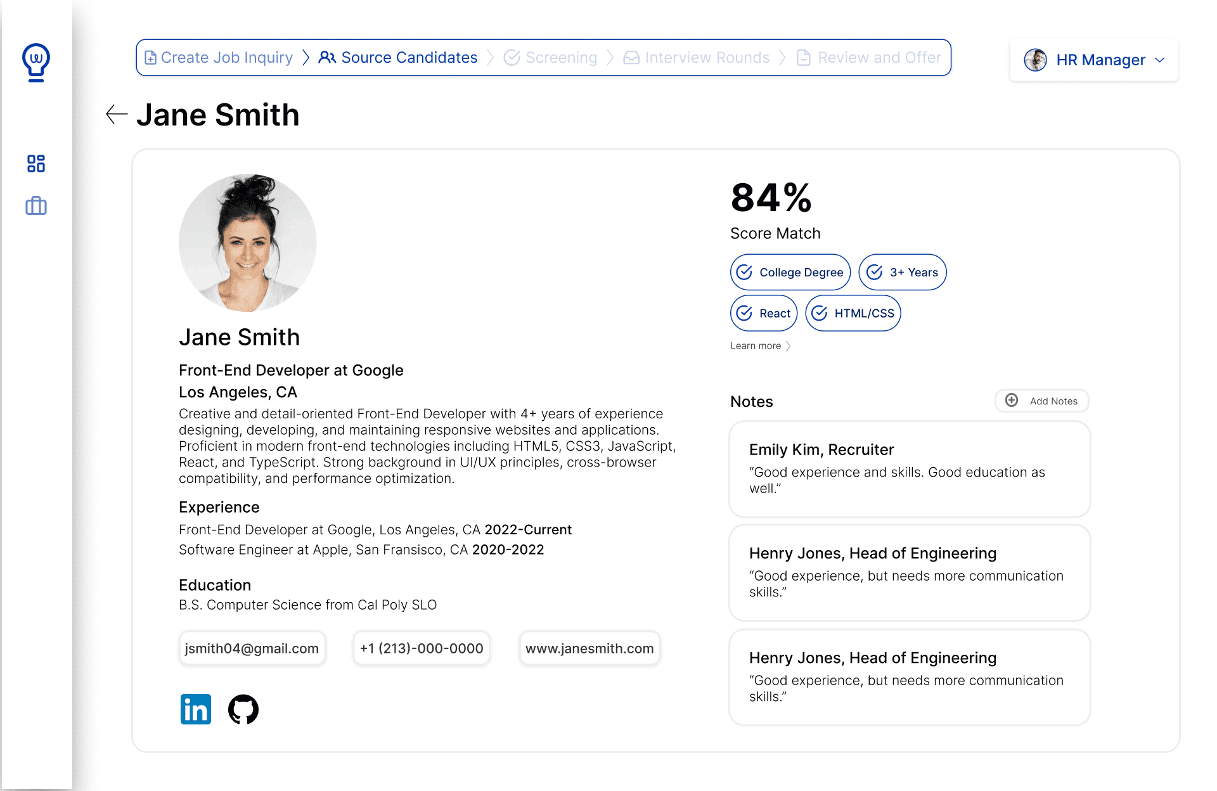Image resolution: width=1217 pixels, height=791 pixels.
Task: Open the dashboard grid icon in sidebar
Action: pyautogui.click(x=36, y=164)
